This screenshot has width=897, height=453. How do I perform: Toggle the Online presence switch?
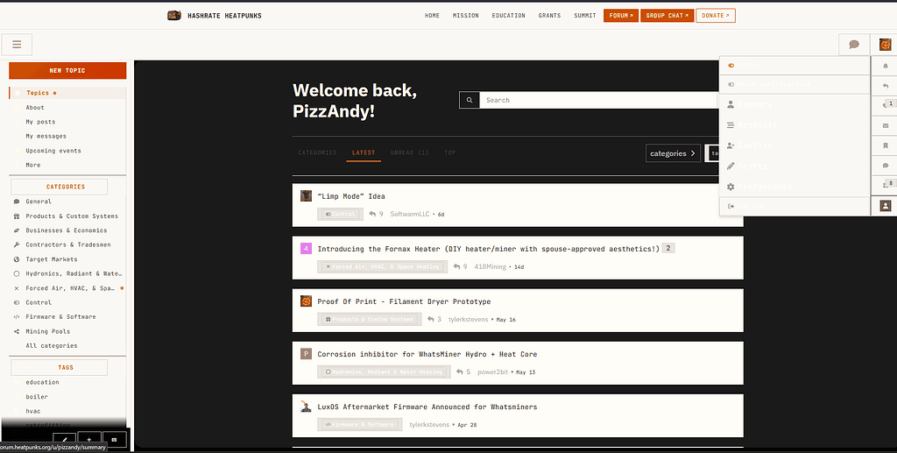point(795,66)
